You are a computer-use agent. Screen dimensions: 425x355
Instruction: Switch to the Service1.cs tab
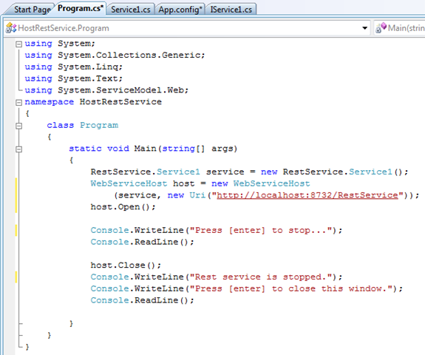(131, 10)
